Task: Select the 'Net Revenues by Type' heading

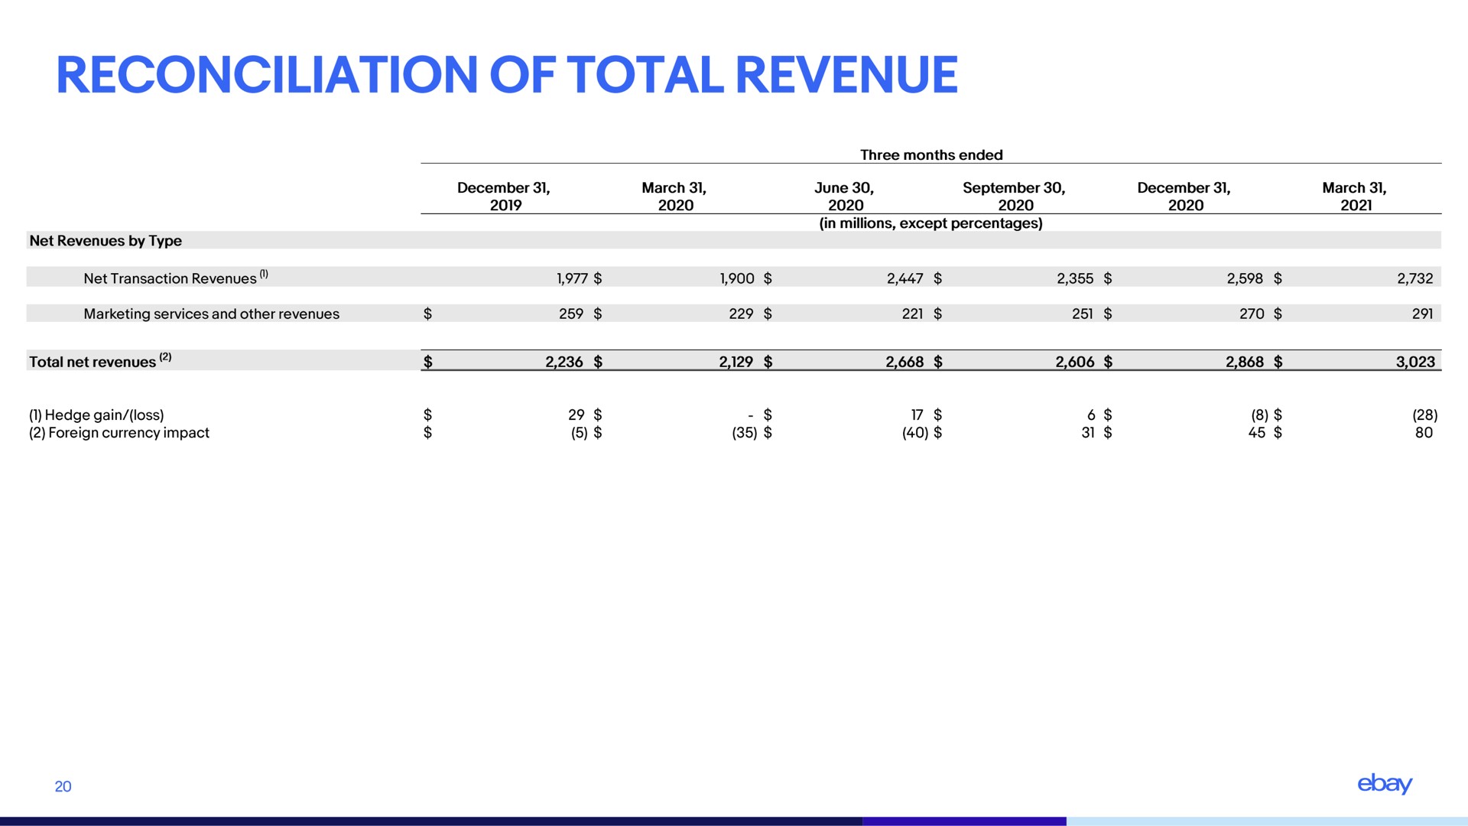Action: click(106, 241)
